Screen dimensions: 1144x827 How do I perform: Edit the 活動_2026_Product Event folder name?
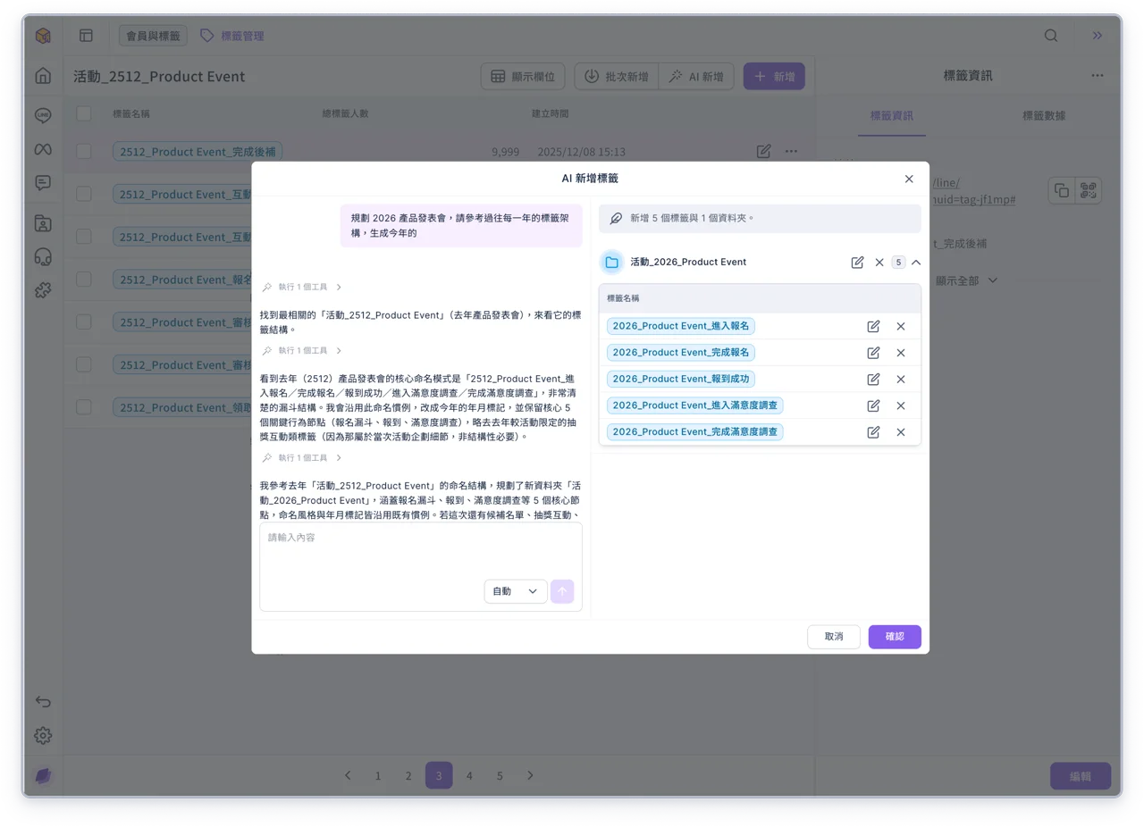(857, 263)
